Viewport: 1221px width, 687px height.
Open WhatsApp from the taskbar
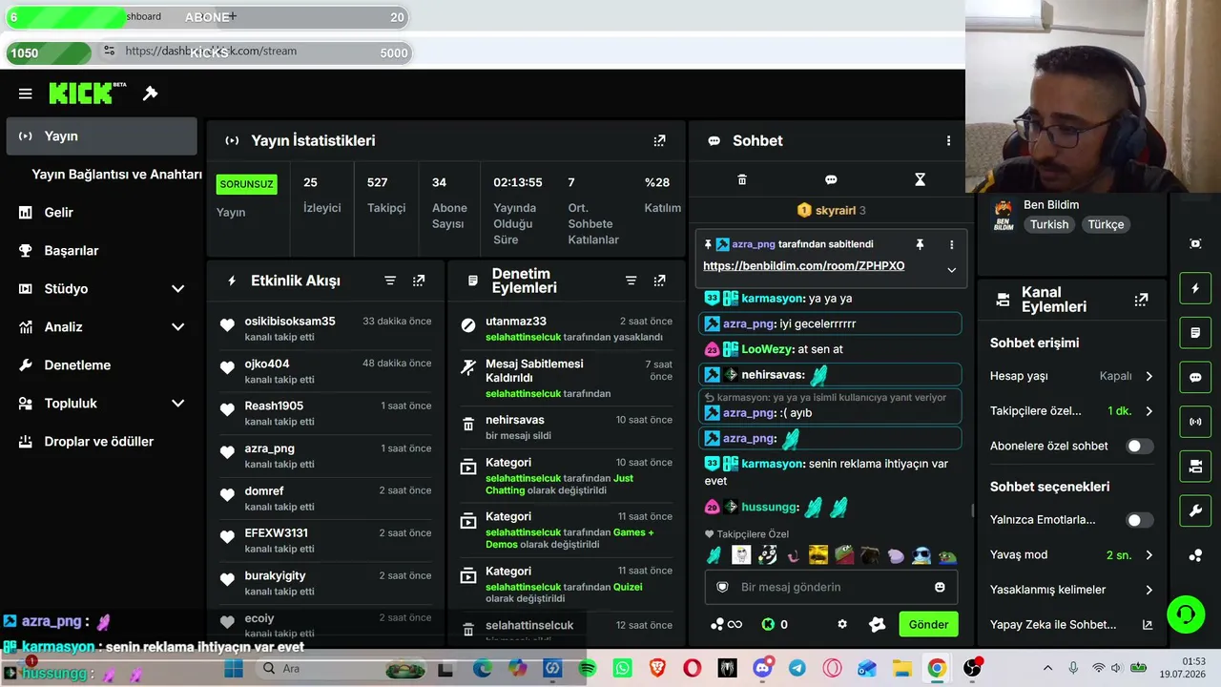[623, 669]
